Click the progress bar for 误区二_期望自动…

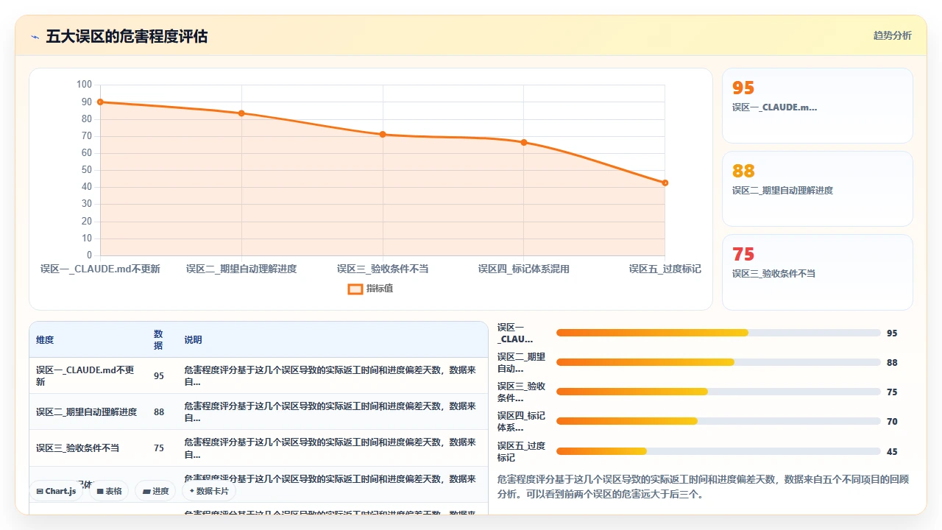[718, 362]
